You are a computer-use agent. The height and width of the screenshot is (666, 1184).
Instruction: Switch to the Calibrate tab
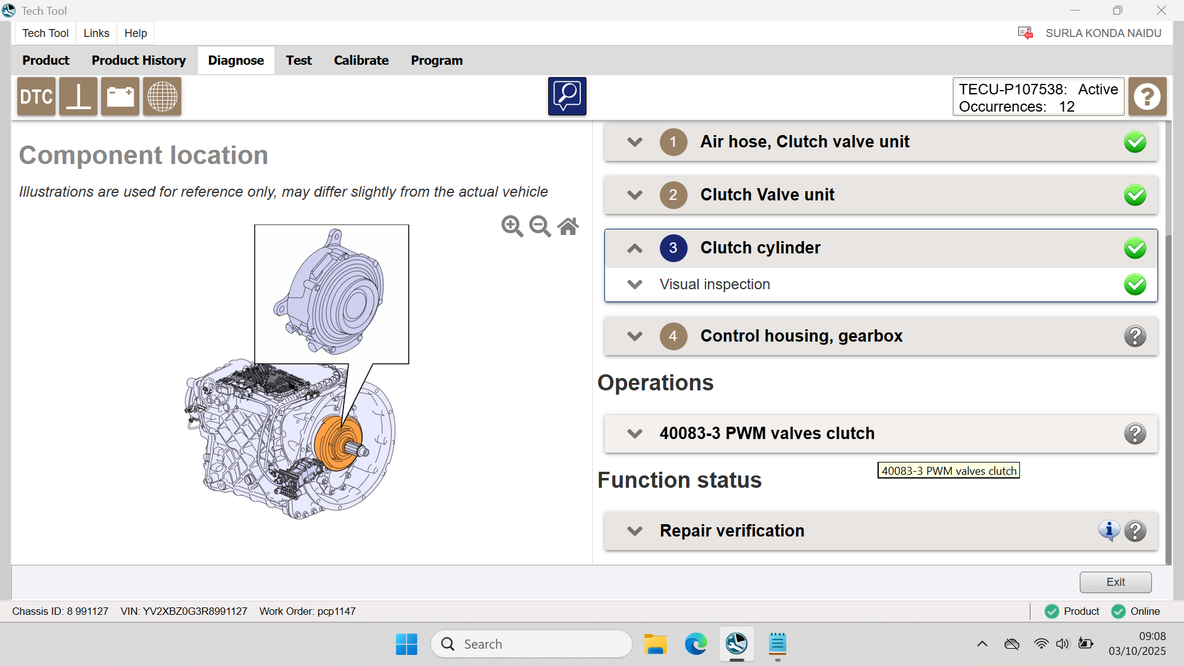click(x=361, y=60)
